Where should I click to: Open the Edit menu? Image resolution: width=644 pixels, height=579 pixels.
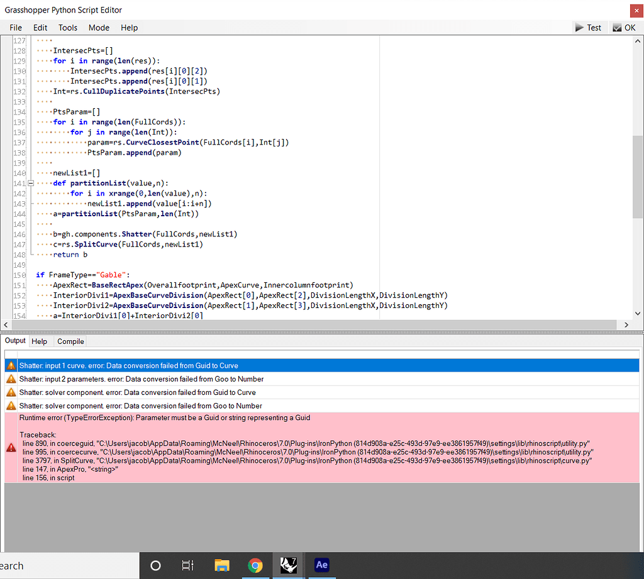coord(40,28)
